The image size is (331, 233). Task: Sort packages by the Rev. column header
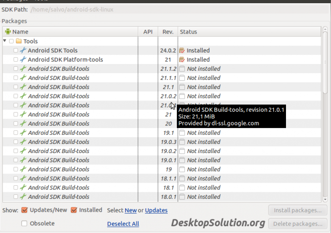167,32
